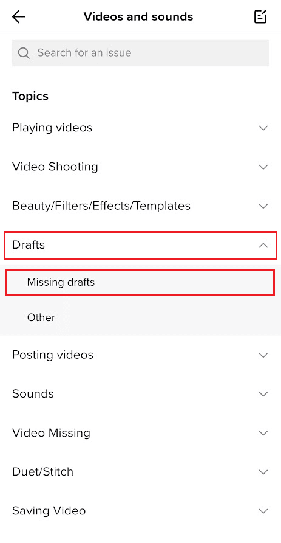Expand Posting videos chevron
The height and width of the screenshot is (543, 281).
pos(263,355)
